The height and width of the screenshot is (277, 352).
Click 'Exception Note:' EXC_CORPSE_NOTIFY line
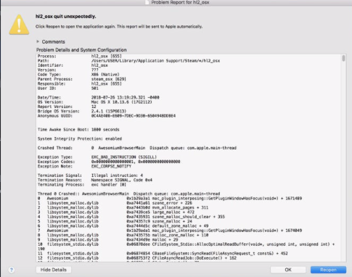coord(84,166)
